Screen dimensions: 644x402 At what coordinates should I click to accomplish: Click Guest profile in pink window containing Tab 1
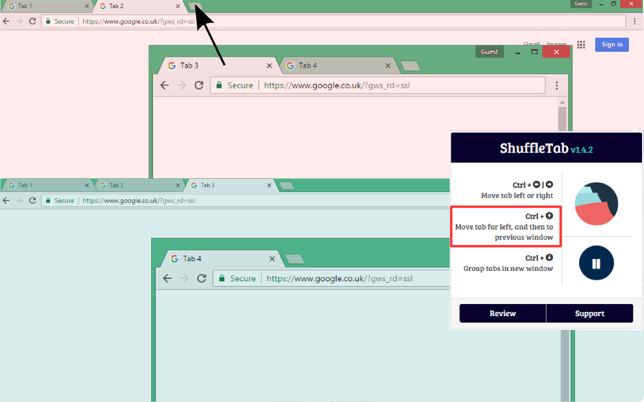point(581,4)
